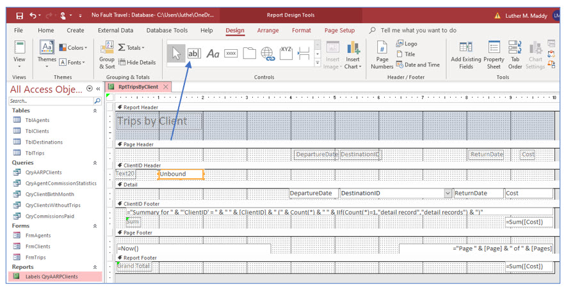
Task: Open the Totals dropdown
Action: [x=131, y=47]
